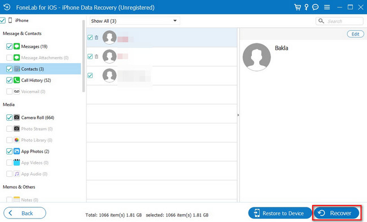Click the trash icon on the second contact row

[x=97, y=56]
